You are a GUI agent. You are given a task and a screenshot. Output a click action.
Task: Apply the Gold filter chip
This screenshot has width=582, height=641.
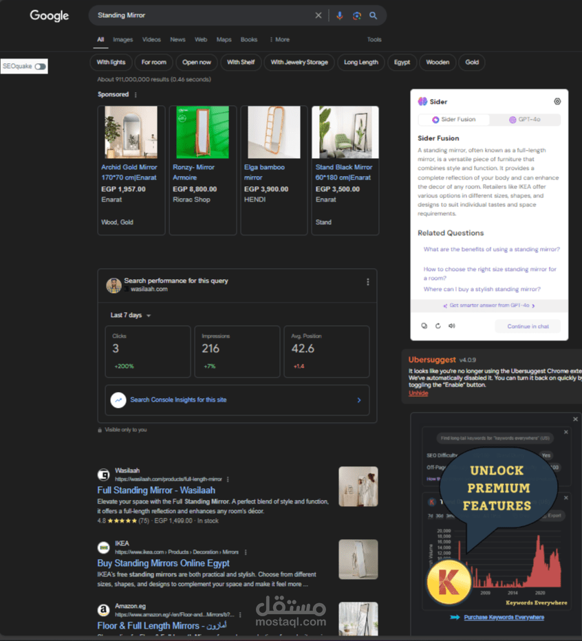click(472, 62)
